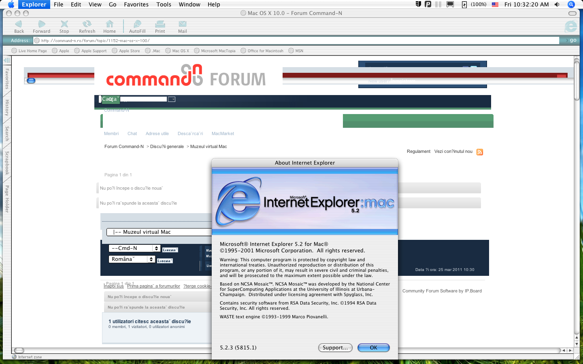
Task: Open the small dropdown beside forum search field
Action: coord(172,99)
